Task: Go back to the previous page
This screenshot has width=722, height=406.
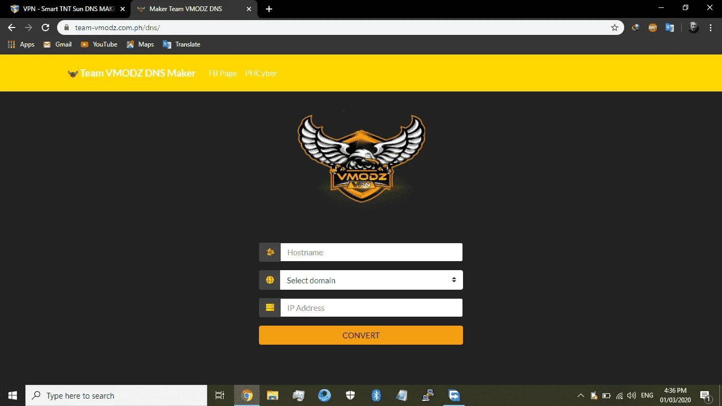Action: tap(12, 27)
